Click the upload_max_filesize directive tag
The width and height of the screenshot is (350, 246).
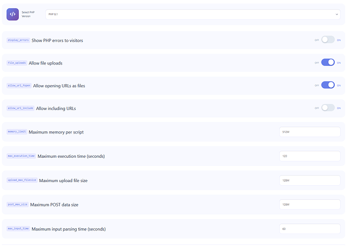coord(22,180)
